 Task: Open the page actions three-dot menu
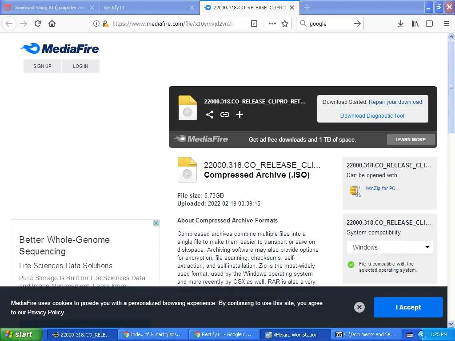tap(272, 24)
